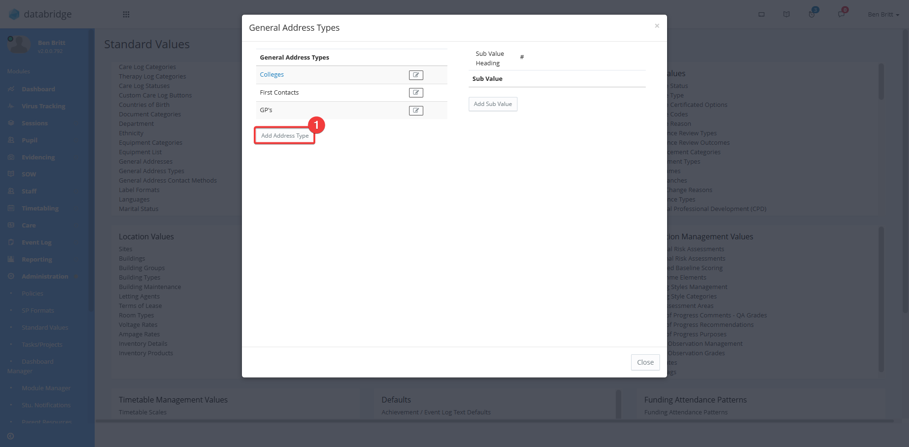The height and width of the screenshot is (447, 909).
Task: Click Building Groups link
Action: tap(142, 268)
